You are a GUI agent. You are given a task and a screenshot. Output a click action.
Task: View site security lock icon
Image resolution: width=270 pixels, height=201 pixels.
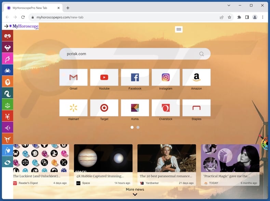pyautogui.click(x=32, y=17)
